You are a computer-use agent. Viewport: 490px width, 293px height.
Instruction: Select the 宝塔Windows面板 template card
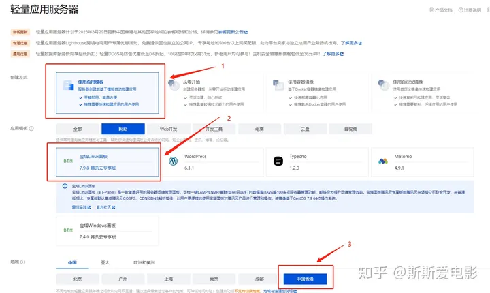point(108,231)
